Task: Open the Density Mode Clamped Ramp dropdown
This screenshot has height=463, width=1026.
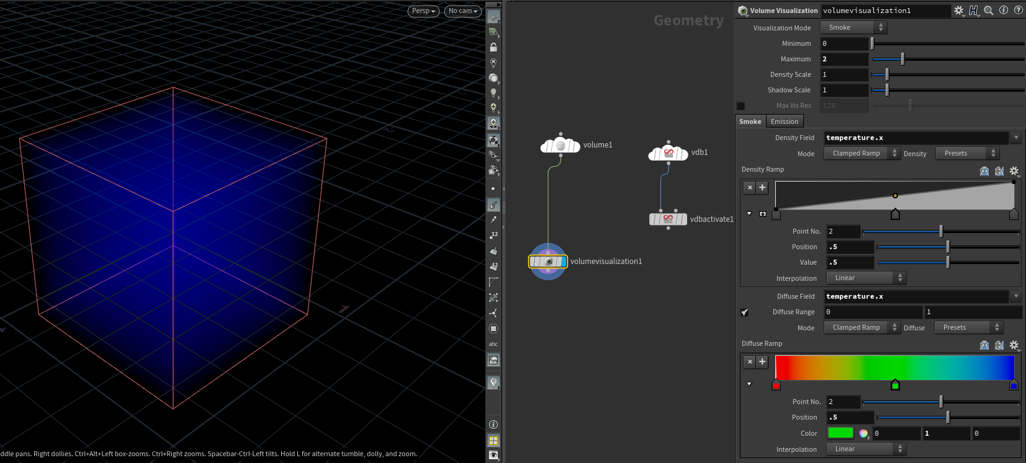Action: click(862, 153)
